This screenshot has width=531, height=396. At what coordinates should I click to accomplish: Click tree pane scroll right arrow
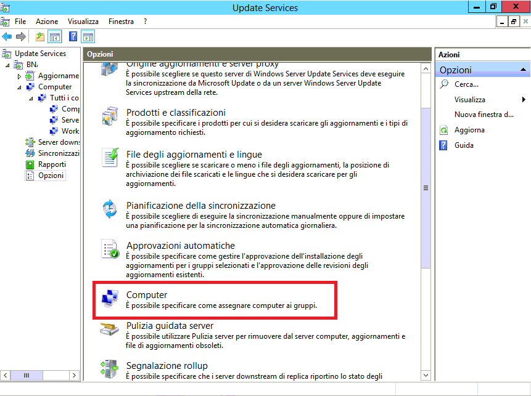click(74, 375)
